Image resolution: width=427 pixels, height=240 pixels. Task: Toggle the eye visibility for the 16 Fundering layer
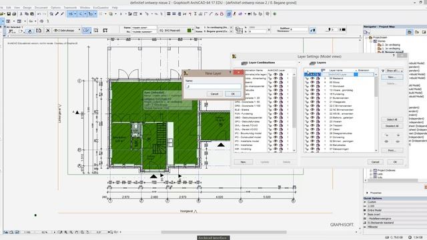312,94
